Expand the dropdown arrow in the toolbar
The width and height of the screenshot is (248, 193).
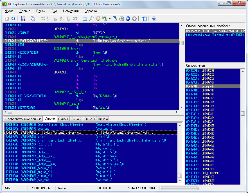(110, 19)
